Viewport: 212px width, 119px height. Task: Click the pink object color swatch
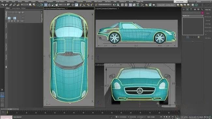pos(202,13)
